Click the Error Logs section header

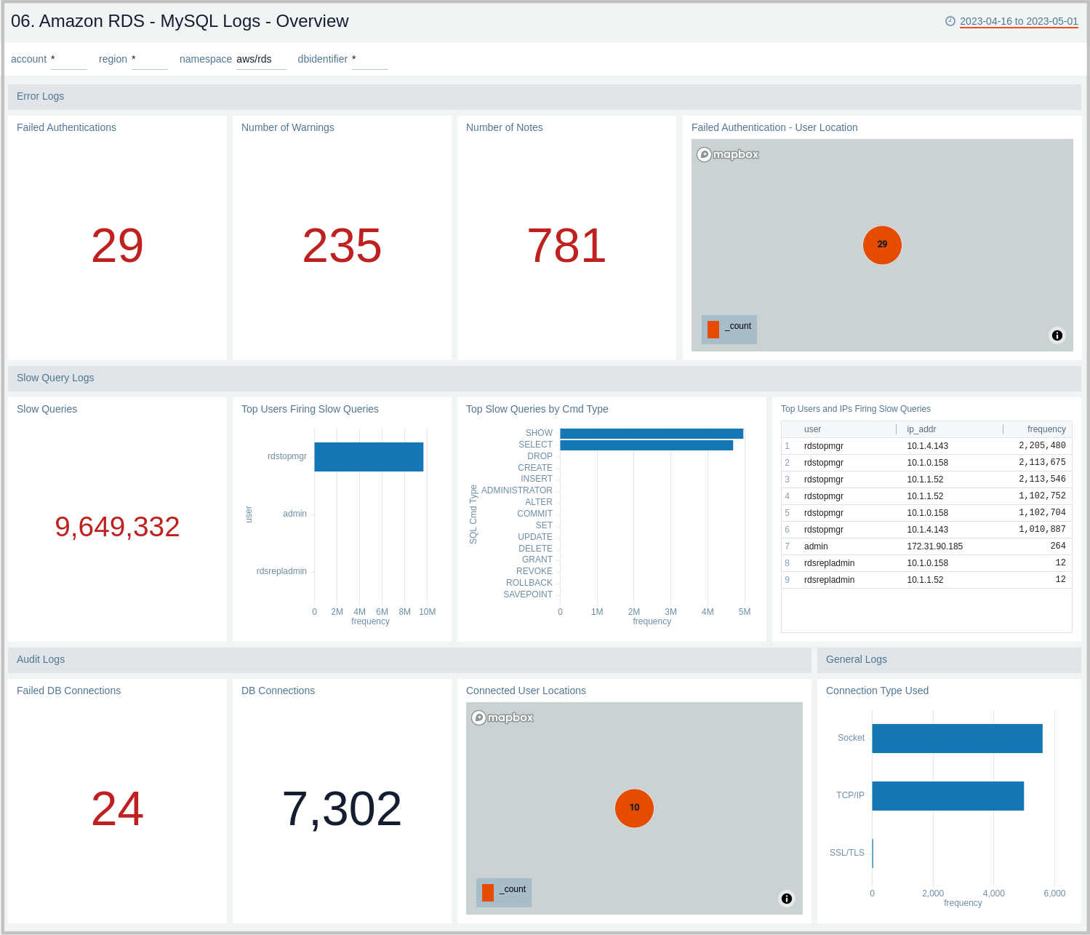[x=40, y=96]
